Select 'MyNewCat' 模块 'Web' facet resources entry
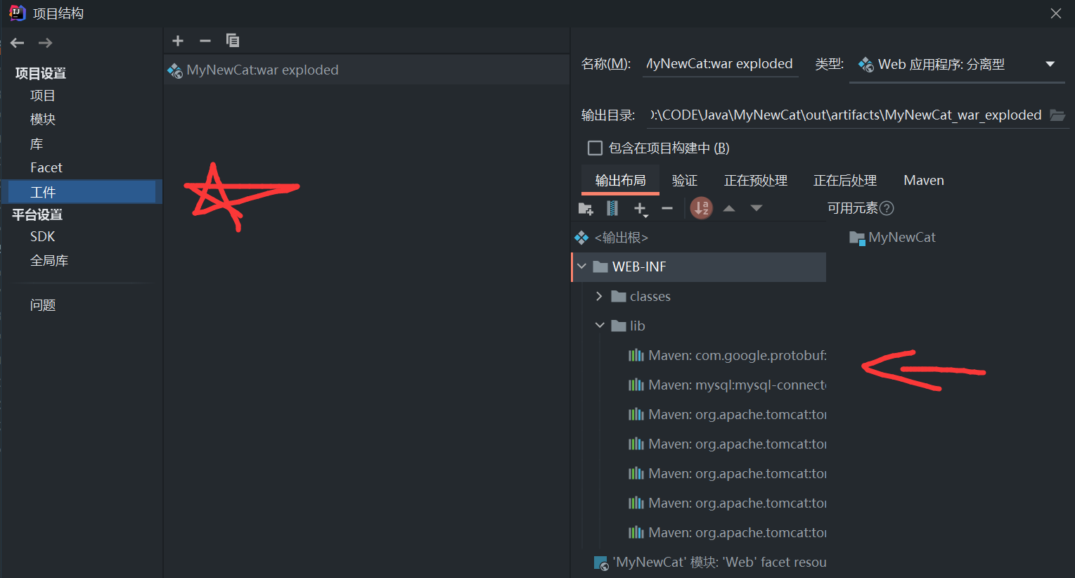Screen dimensions: 1075x578 [710, 563]
